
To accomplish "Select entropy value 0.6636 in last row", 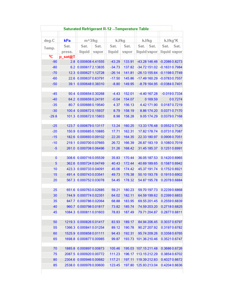I will coord(177,265).
